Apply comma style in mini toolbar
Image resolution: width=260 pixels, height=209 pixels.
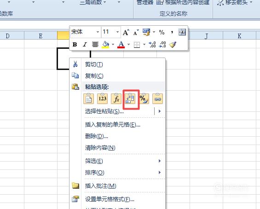tap(172, 32)
